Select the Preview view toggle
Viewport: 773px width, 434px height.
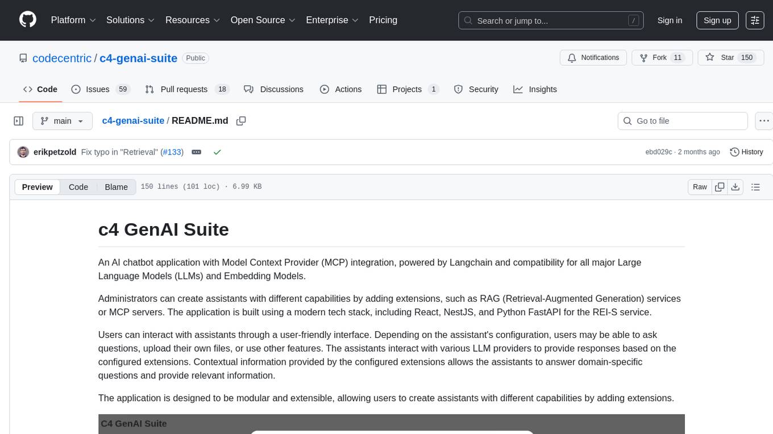38,187
